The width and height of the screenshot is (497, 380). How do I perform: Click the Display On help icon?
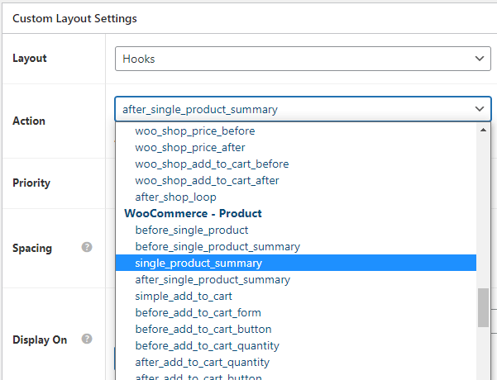pyautogui.click(x=87, y=339)
